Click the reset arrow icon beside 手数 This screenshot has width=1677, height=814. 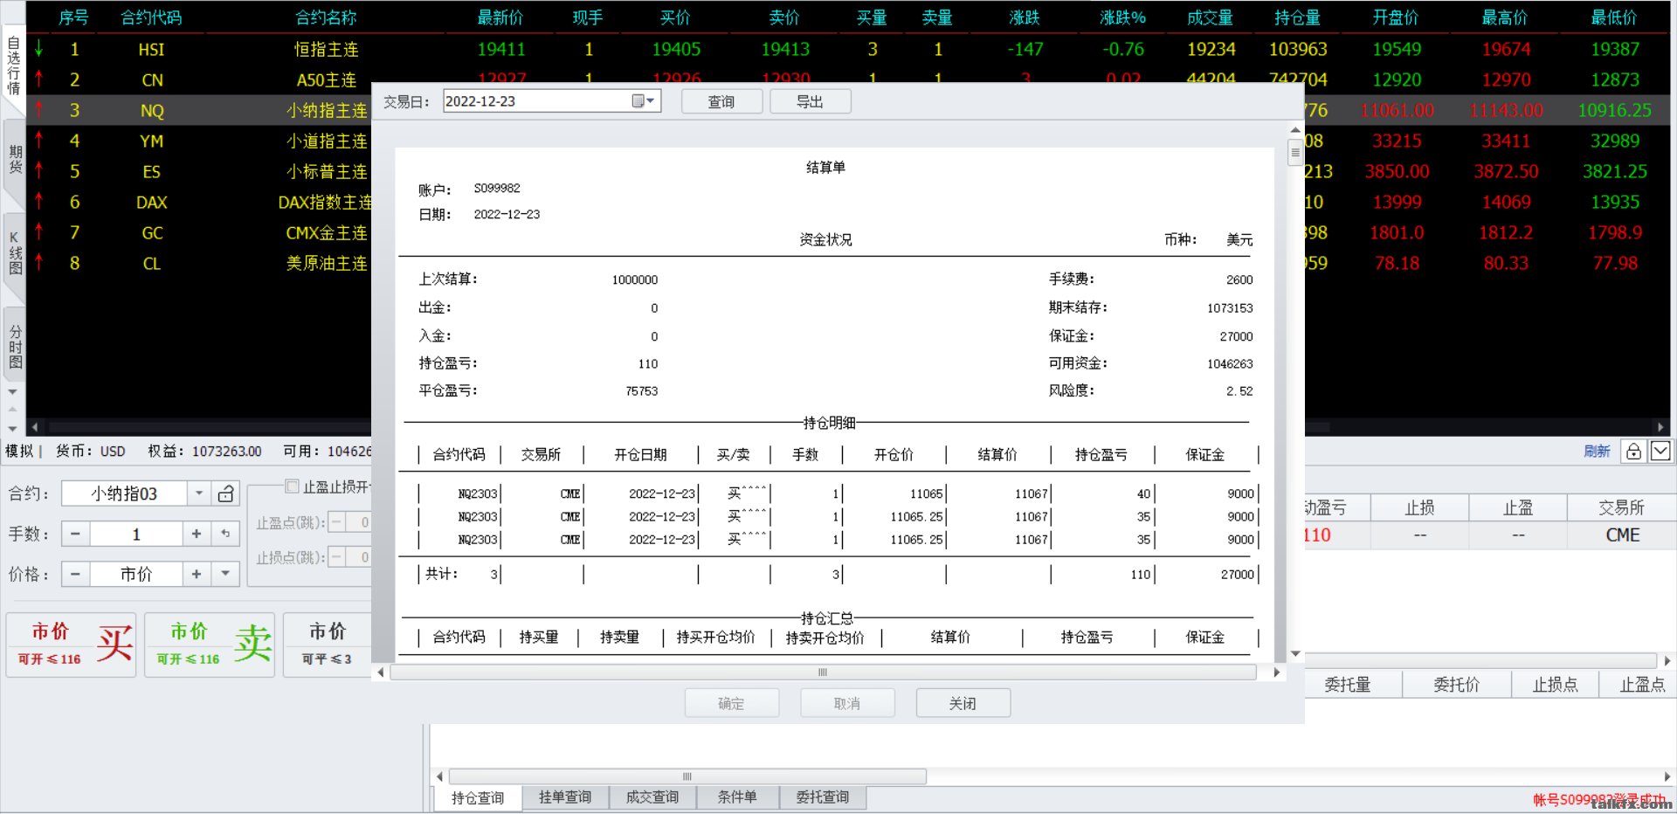point(225,534)
